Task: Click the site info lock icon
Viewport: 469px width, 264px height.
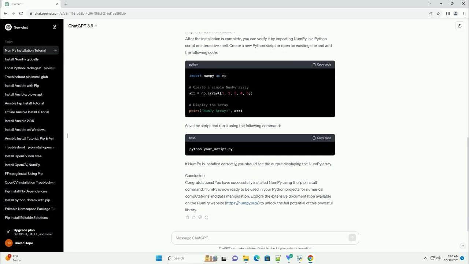Action: [31, 14]
